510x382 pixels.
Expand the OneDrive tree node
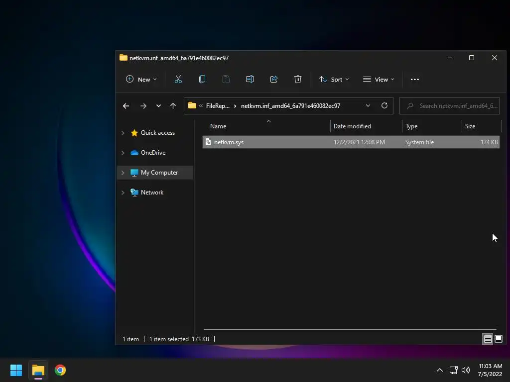[123, 153]
